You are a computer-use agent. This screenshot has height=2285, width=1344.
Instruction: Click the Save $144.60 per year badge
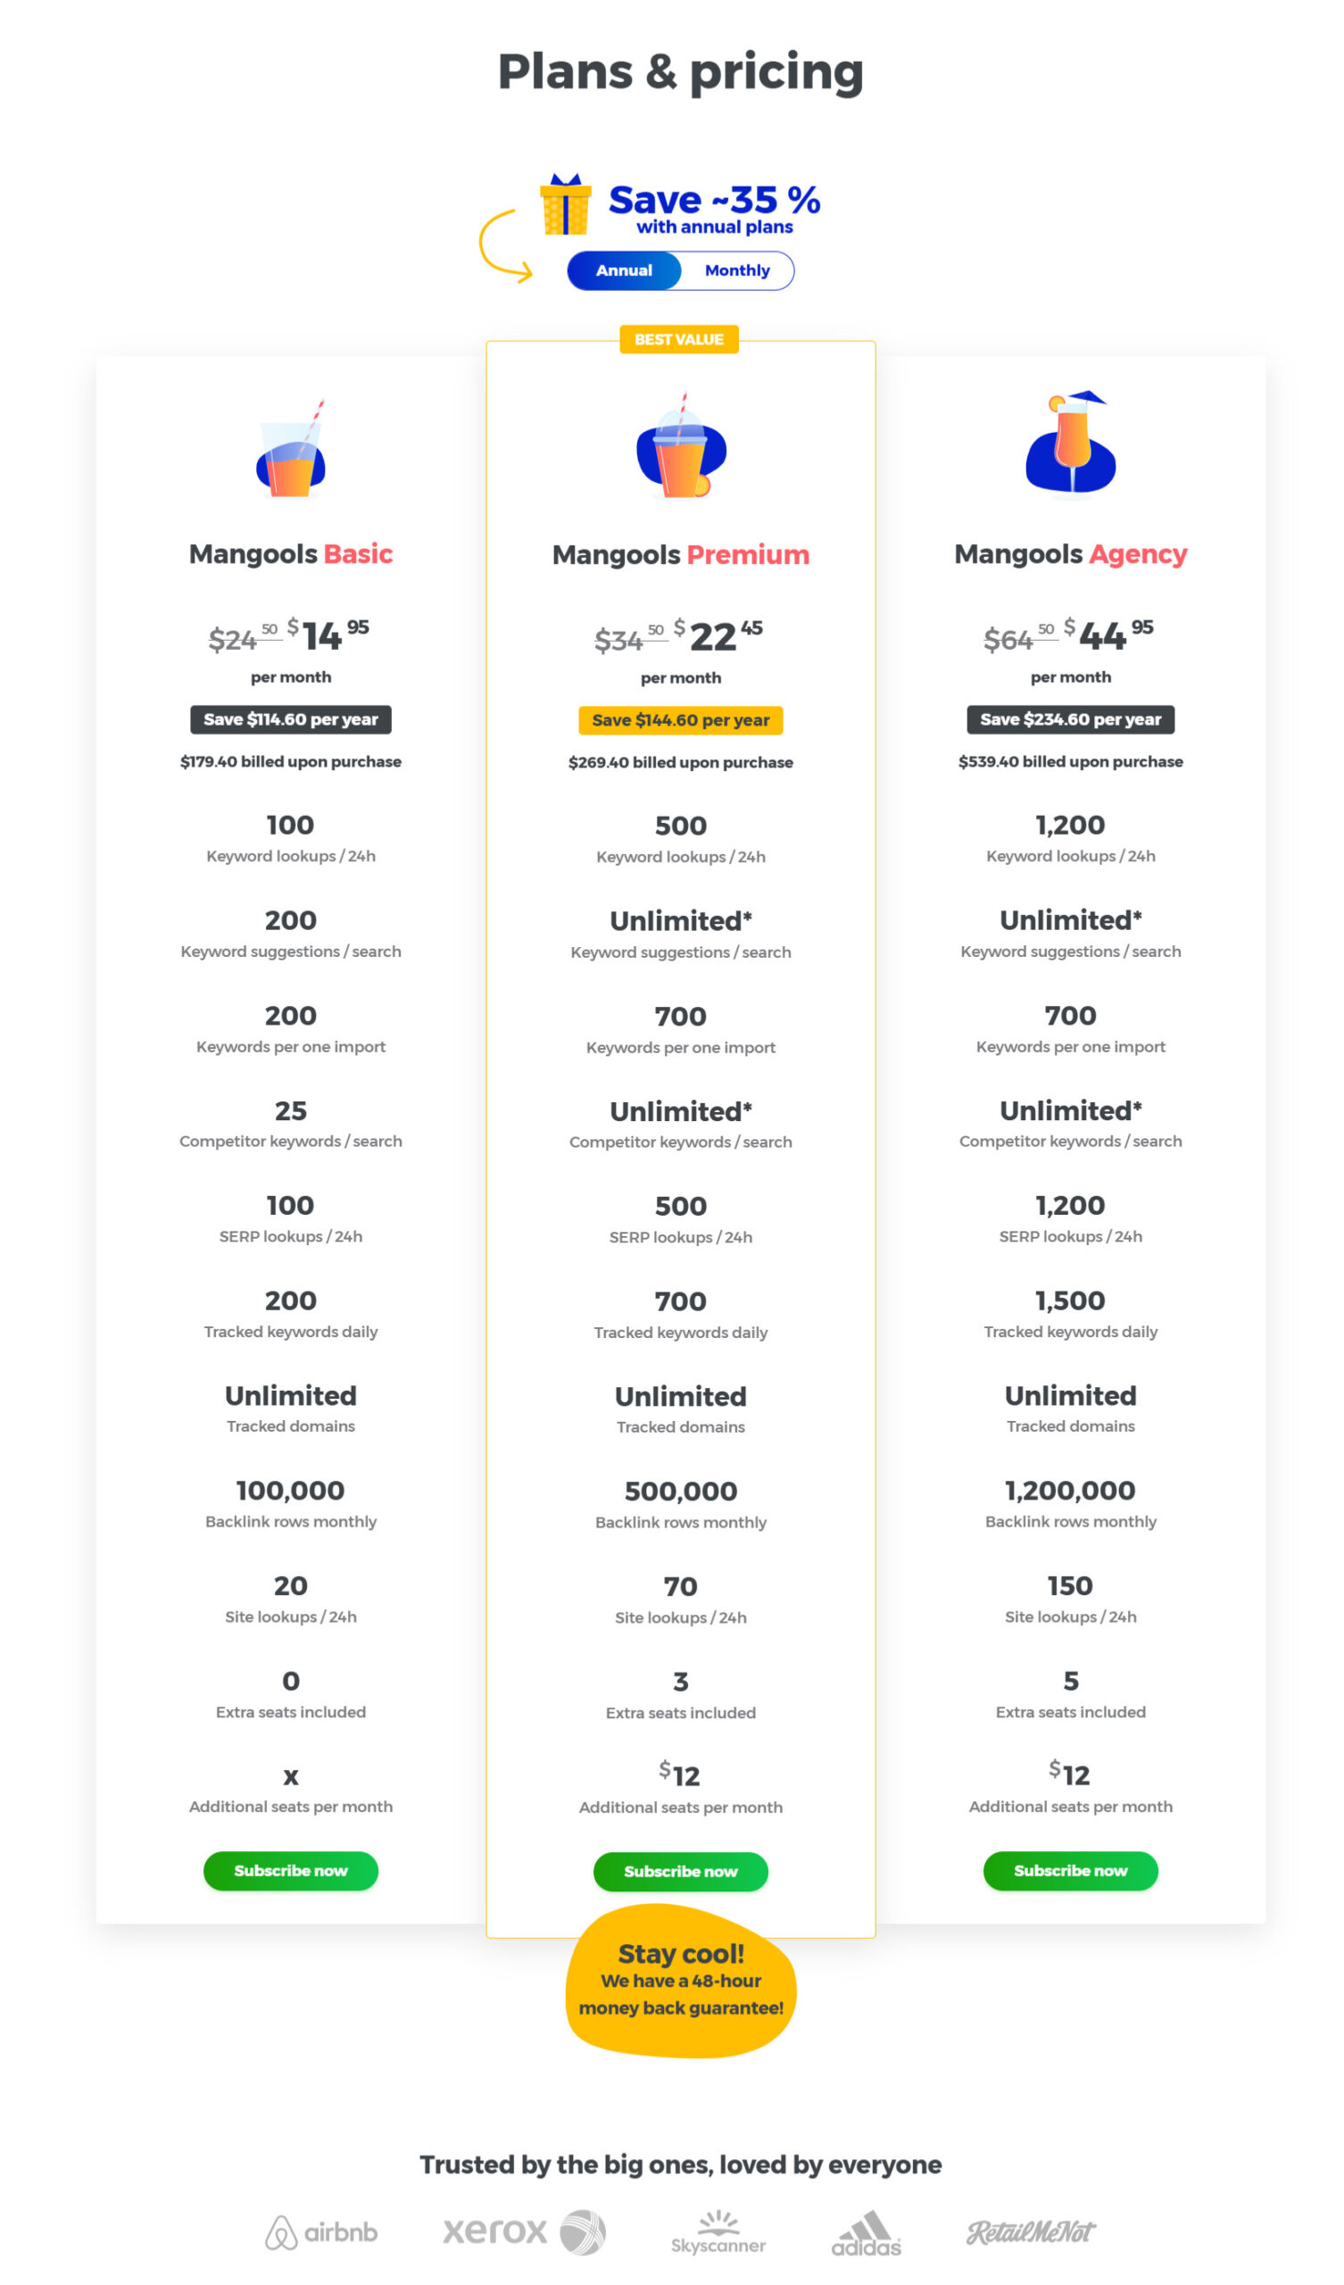tap(680, 720)
